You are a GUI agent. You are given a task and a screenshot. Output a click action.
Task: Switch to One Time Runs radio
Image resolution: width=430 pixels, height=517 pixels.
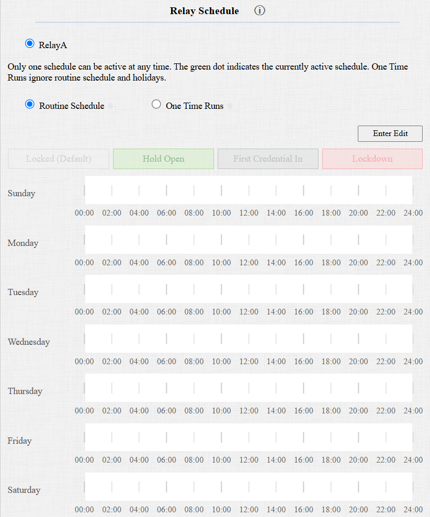click(156, 105)
